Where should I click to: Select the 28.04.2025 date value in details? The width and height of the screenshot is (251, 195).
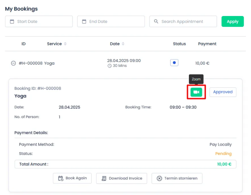point(69,107)
